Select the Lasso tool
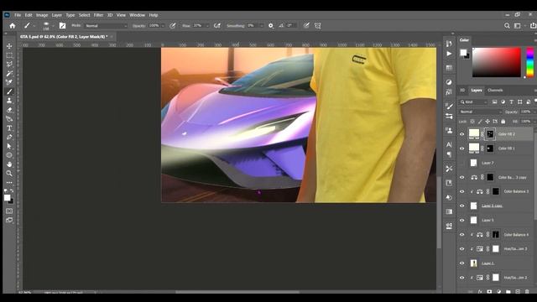This screenshot has height=302, width=537. [x=9, y=64]
